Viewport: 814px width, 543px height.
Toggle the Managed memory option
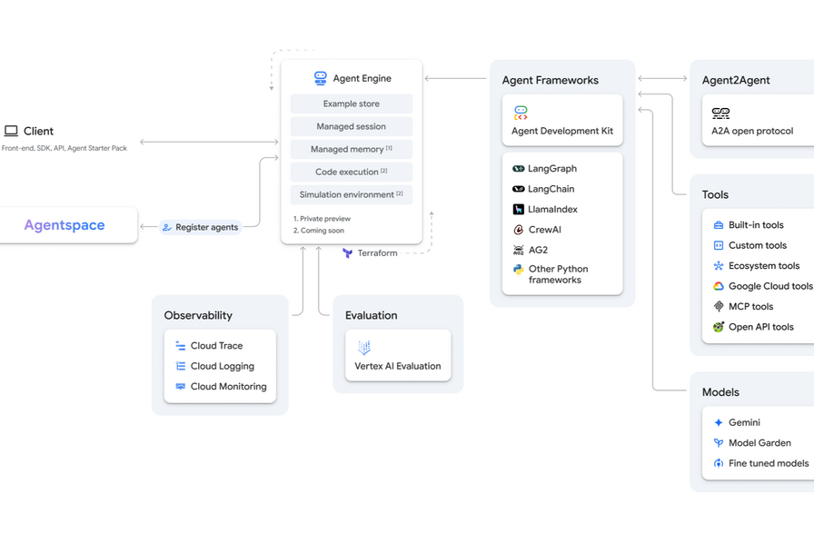(351, 149)
